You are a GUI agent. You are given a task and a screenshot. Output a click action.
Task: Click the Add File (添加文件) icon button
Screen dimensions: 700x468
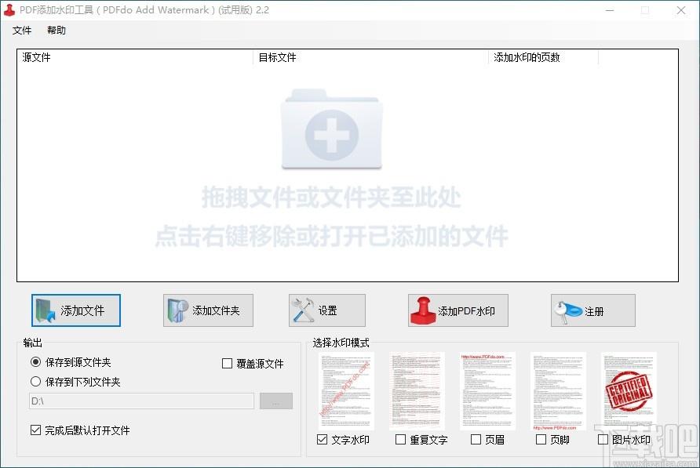point(76,310)
